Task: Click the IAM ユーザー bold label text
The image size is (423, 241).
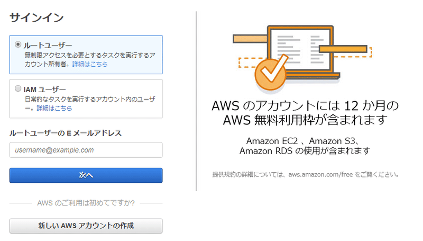Action: pos(44,89)
